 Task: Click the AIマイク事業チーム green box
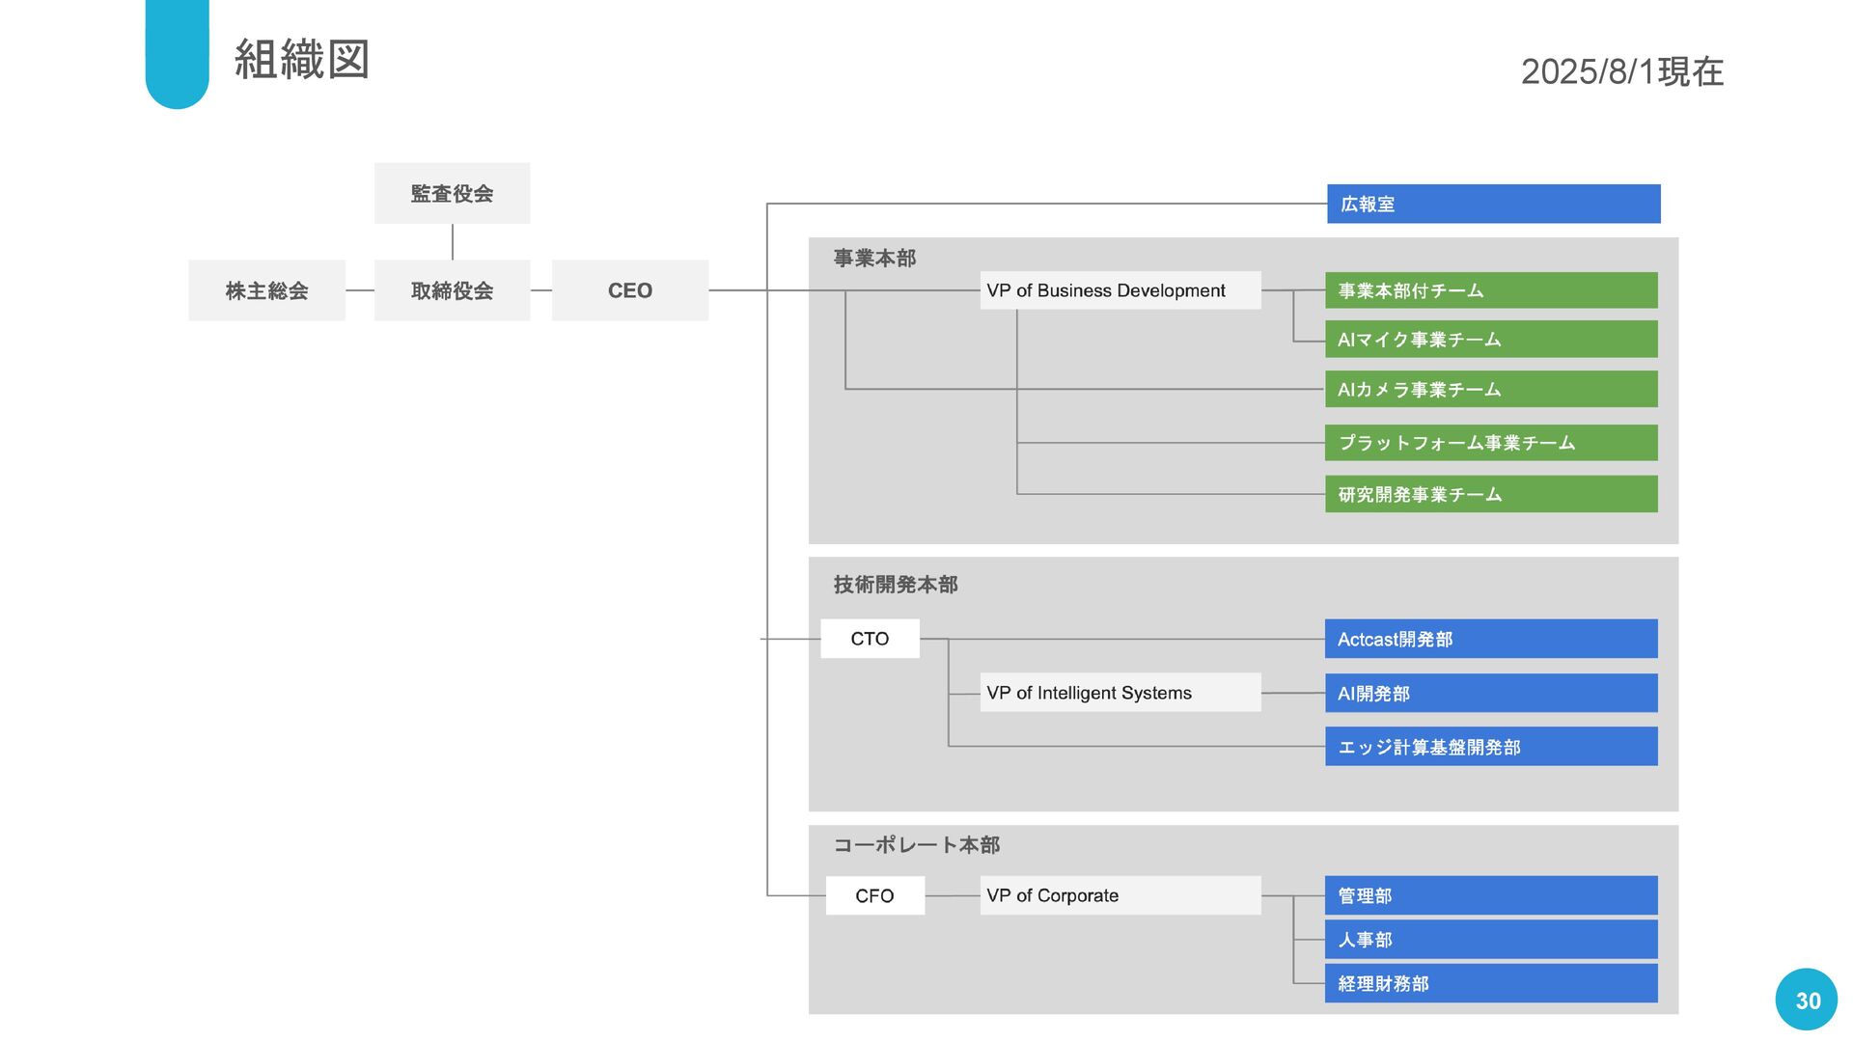coord(1491,340)
